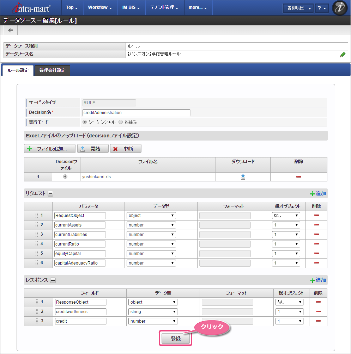Delete capitalAdequacyRatio parameter row
The image size is (351, 354).
click(316, 263)
